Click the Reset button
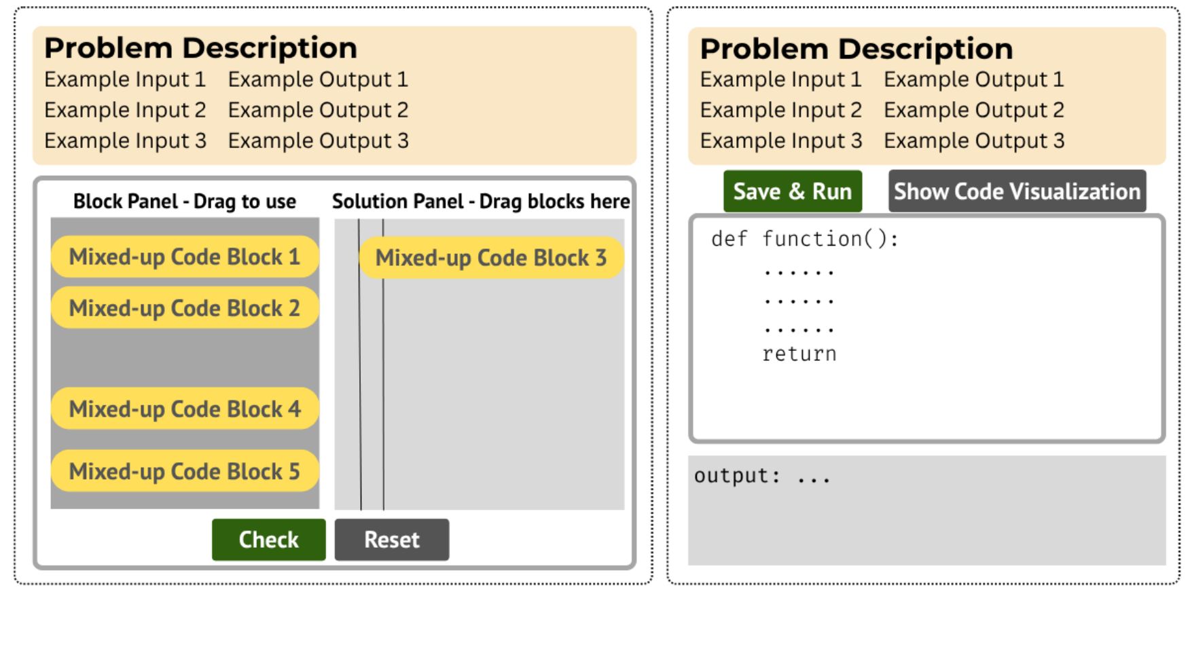1190x657 pixels. pos(391,540)
